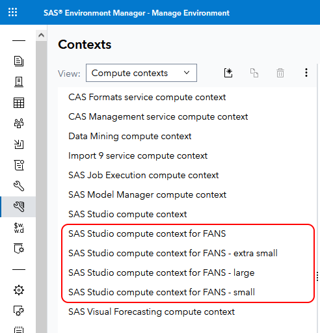Select the plain SAS Studio compute context
This screenshot has height=333, width=320.
127,214
